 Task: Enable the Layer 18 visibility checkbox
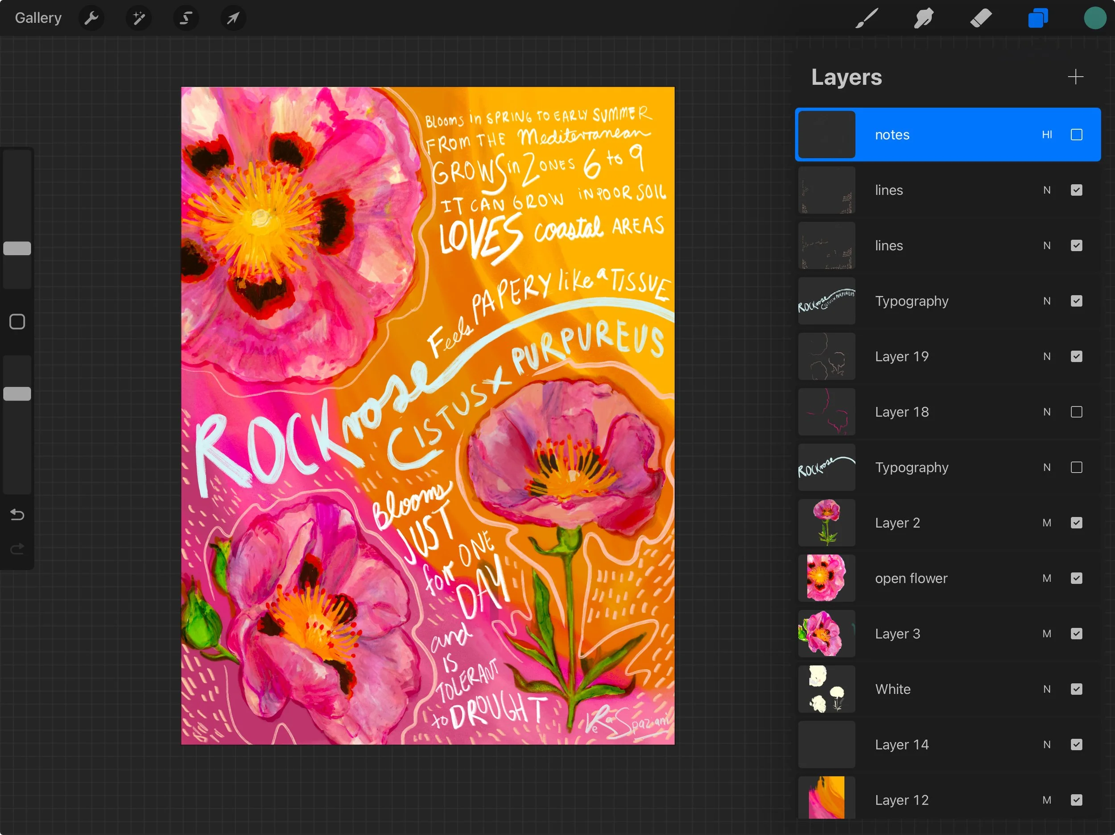(x=1076, y=411)
